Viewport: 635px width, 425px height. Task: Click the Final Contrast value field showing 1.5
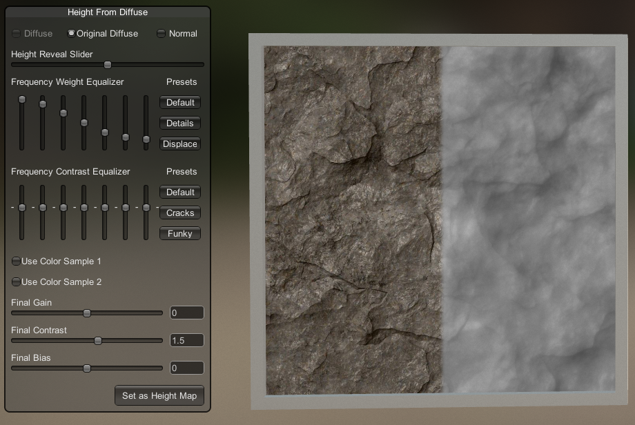(186, 341)
